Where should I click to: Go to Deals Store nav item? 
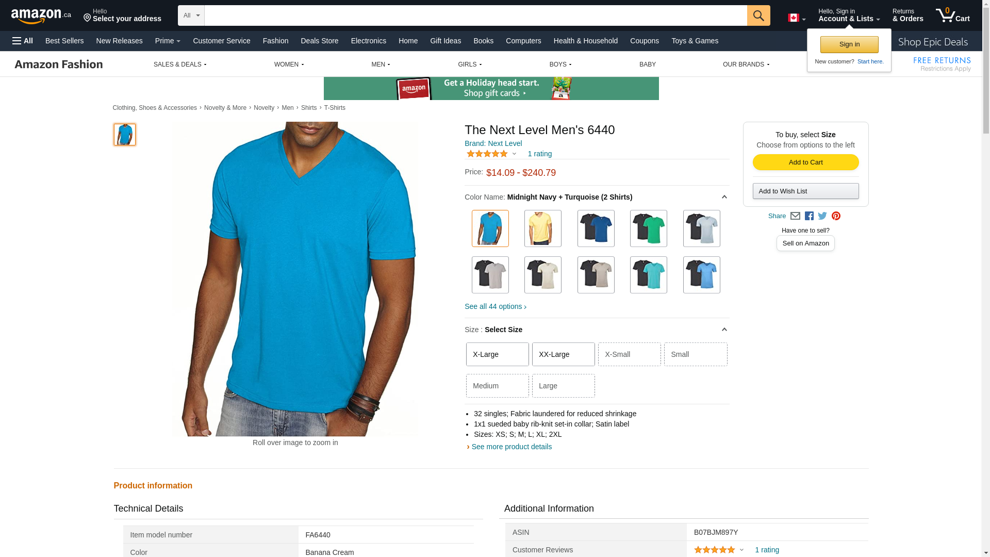tap(319, 41)
